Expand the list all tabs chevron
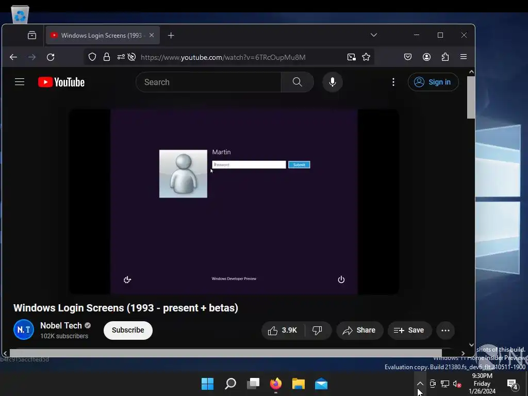The image size is (528, 396). 374,35
